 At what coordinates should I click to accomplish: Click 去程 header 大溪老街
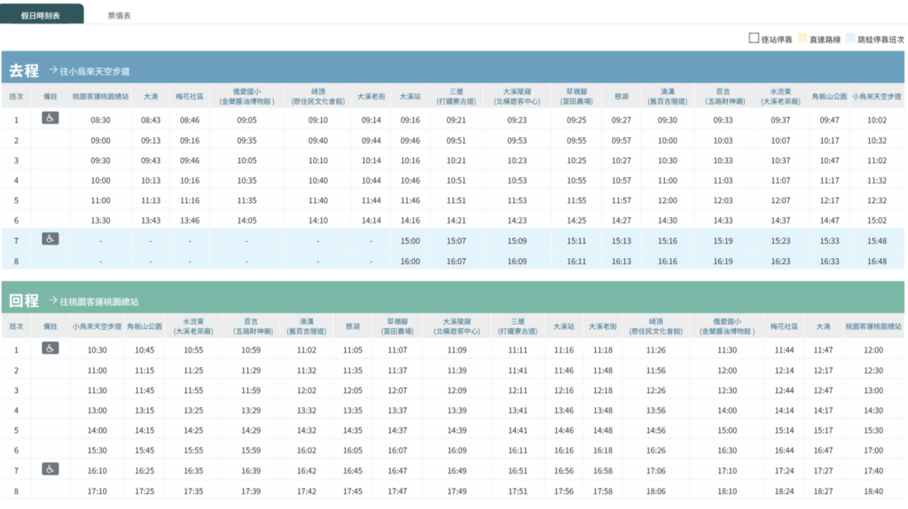(x=372, y=97)
